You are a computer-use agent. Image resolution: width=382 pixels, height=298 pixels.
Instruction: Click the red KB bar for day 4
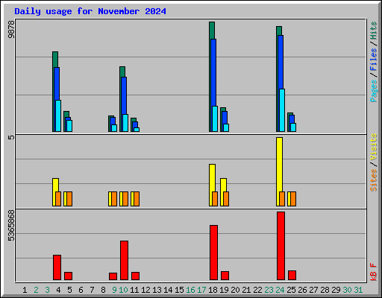(x=57, y=267)
